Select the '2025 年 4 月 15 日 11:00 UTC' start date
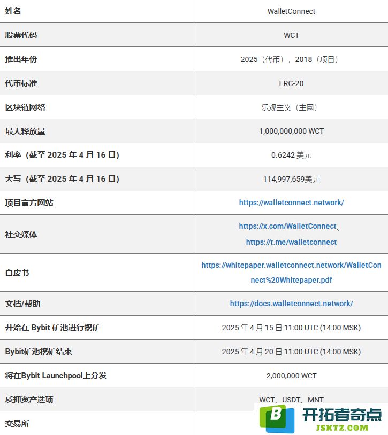The height and width of the screenshot is (435, 388). pos(270,328)
